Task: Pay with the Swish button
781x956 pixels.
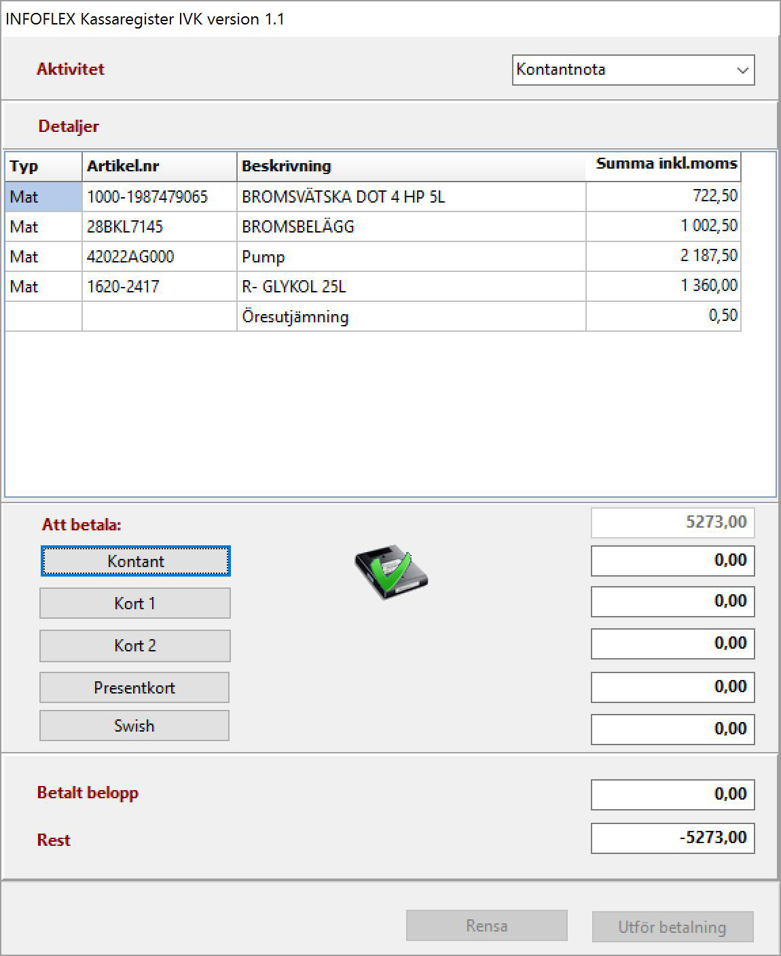Action: coord(134,726)
